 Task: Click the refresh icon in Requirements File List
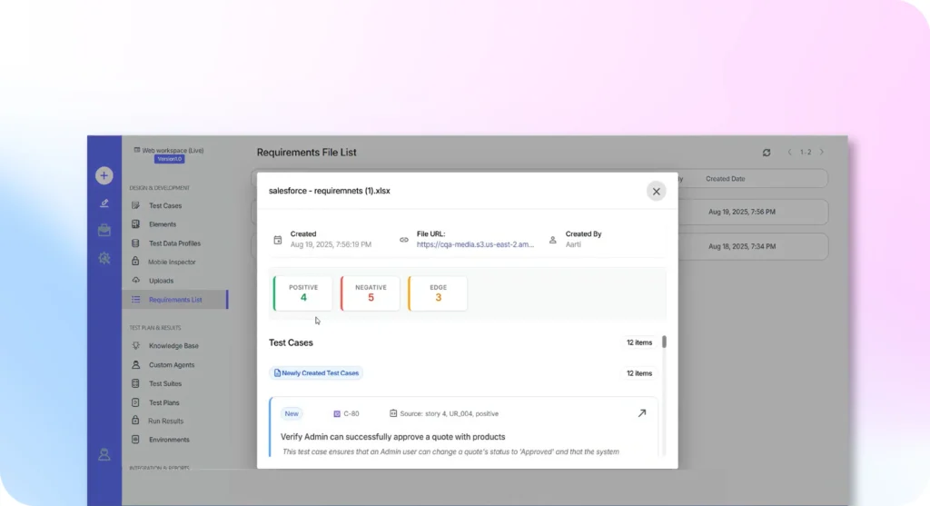767,153
